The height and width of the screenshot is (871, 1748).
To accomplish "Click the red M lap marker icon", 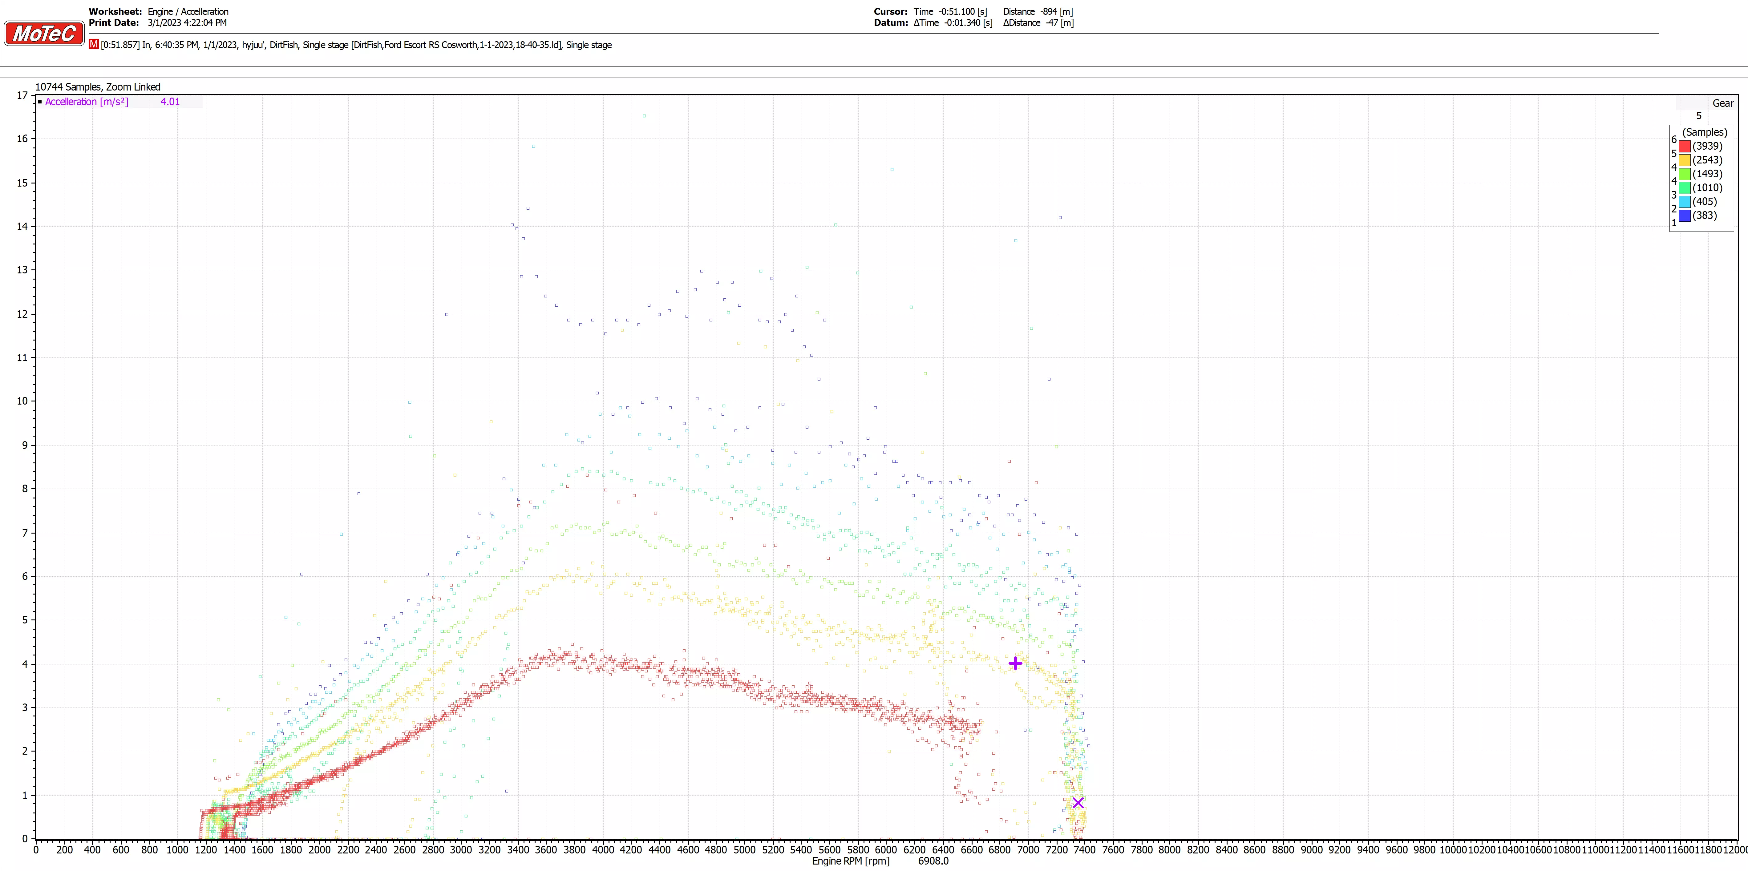I will click(x=94, y=44).
